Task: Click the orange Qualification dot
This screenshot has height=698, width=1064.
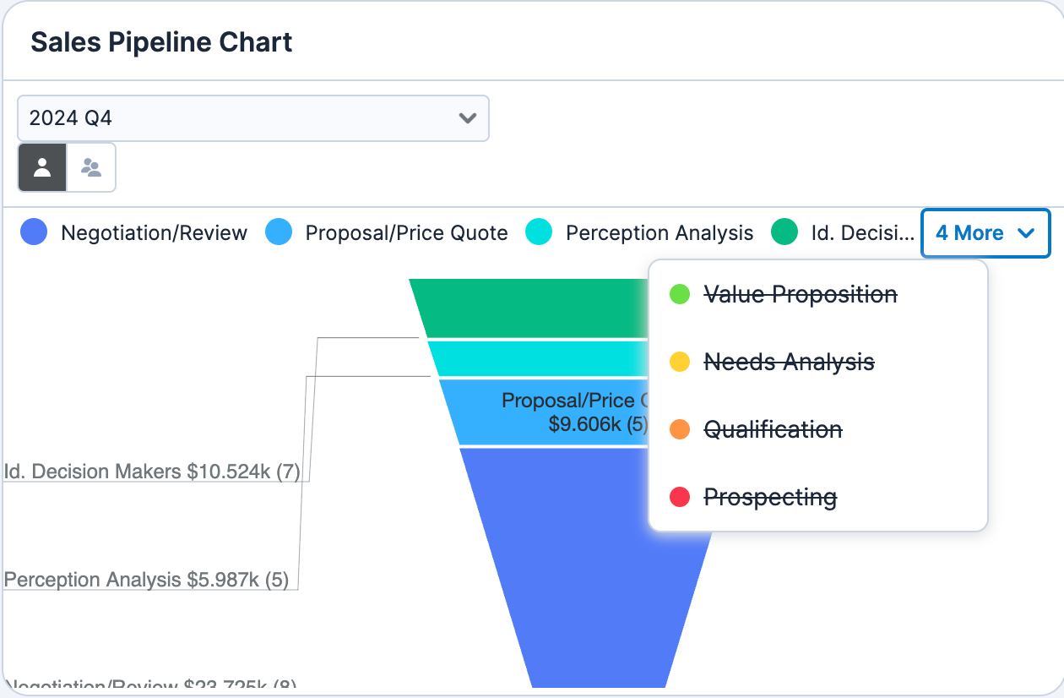Action: coord(680,429)
